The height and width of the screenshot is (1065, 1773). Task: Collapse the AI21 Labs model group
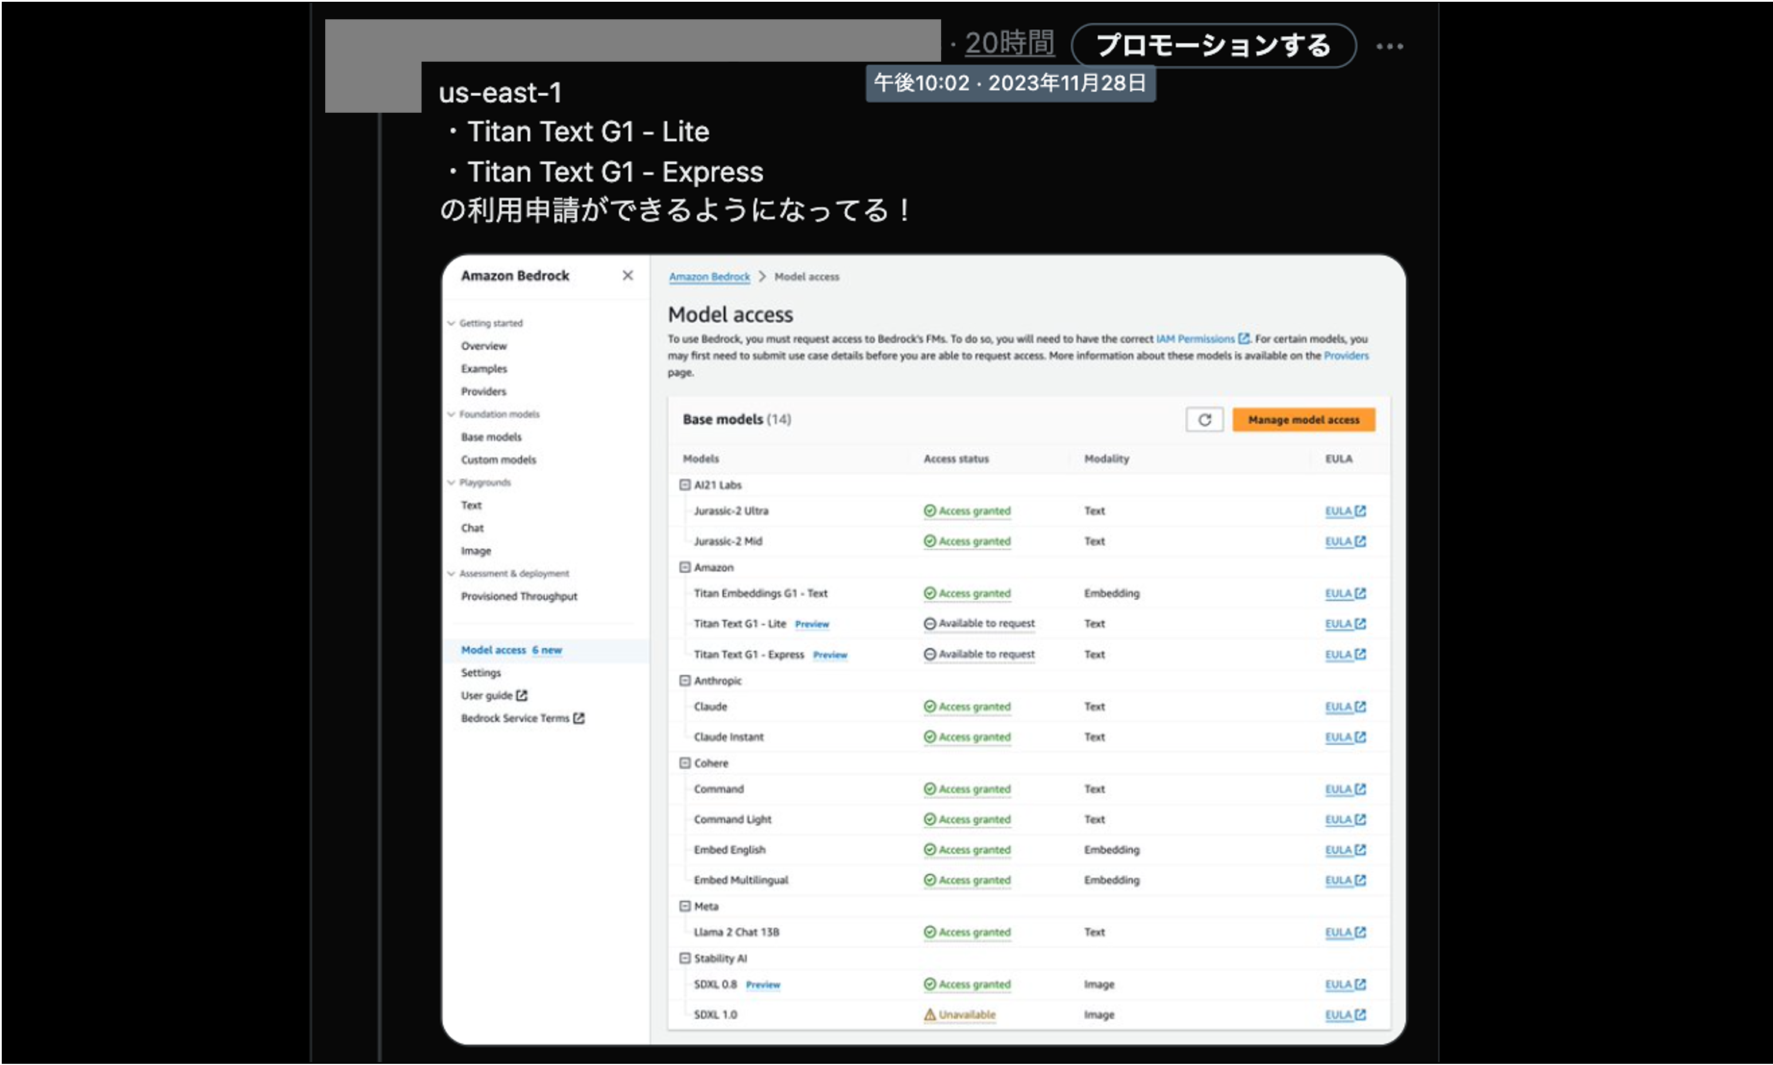pos(686,485)
